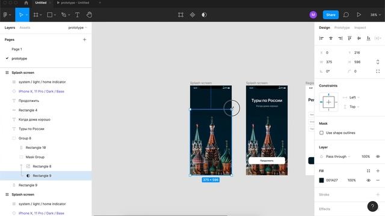Switch to the Inspect tab
This screenshot has height=216, width=385.
tap(360, 28)
